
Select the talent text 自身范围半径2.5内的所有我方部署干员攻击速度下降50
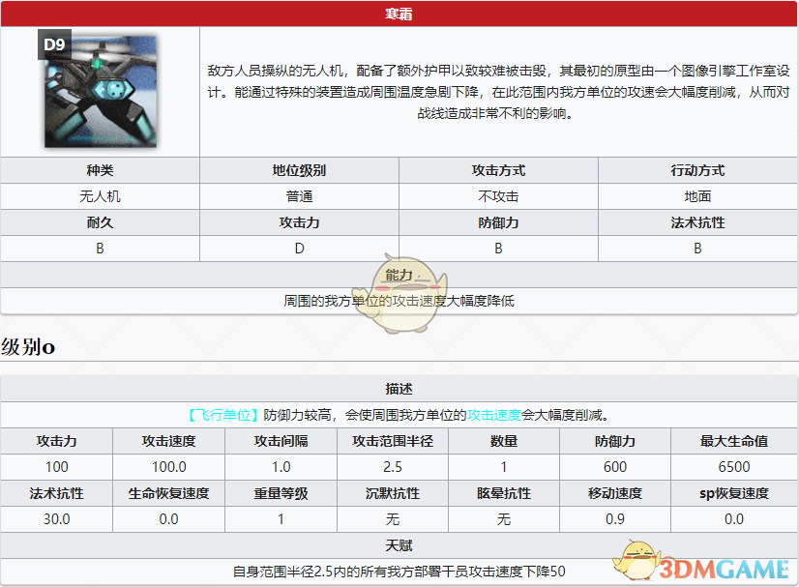tap(399, 572)
